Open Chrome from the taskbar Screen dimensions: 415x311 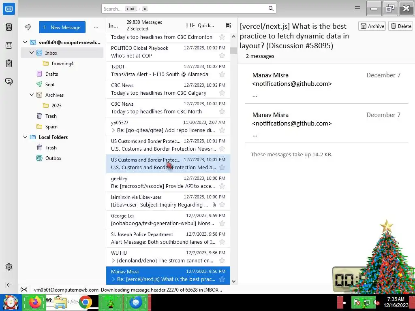coord(85,302)
